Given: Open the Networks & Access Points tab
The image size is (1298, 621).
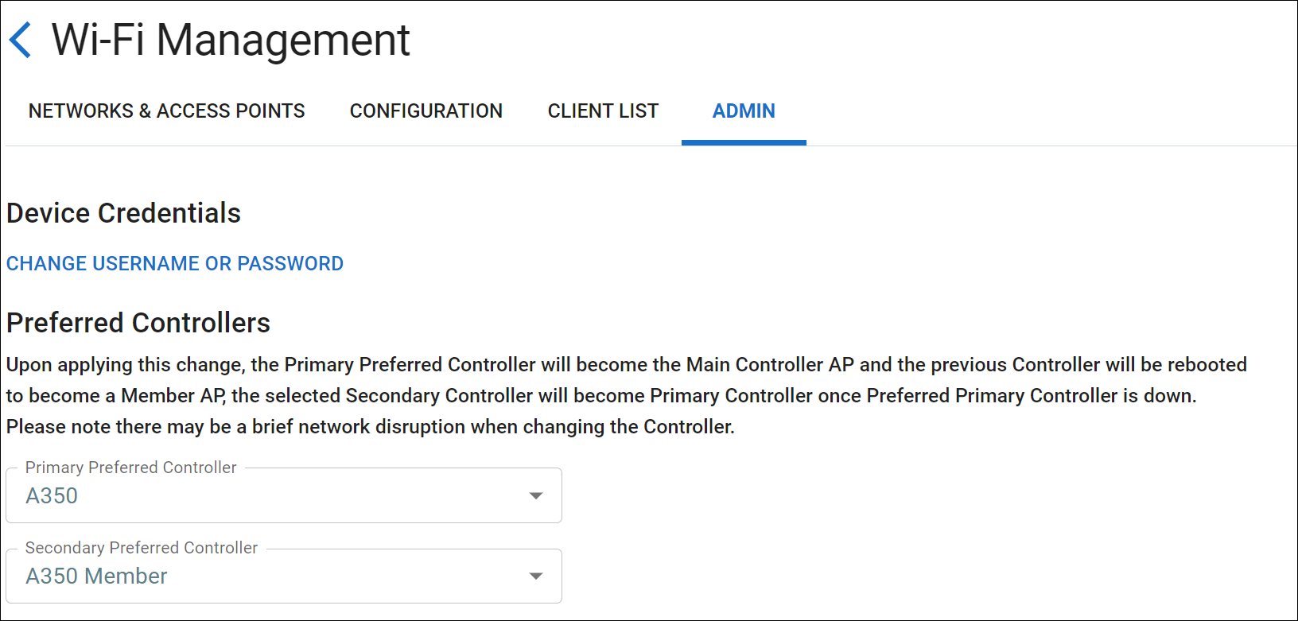Looking at the screenshot, I should [166, 111].
